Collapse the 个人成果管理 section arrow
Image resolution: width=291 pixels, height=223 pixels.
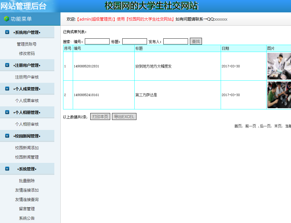7,89
